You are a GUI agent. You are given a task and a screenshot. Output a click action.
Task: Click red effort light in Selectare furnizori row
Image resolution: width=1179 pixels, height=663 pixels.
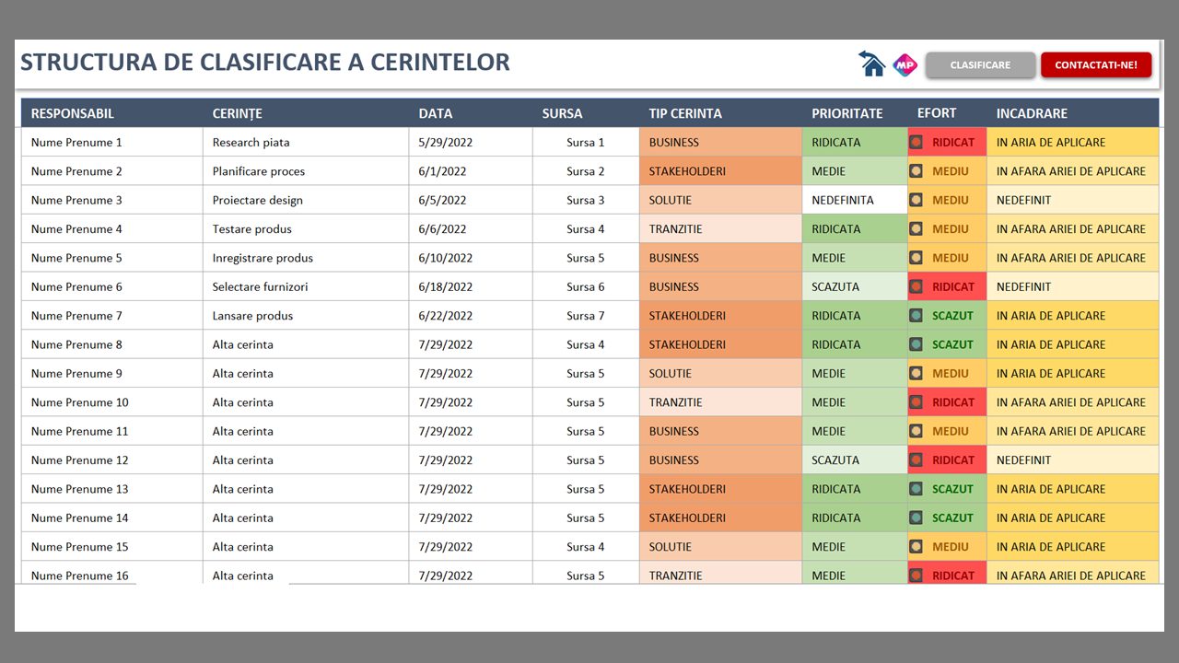(916, 287)
